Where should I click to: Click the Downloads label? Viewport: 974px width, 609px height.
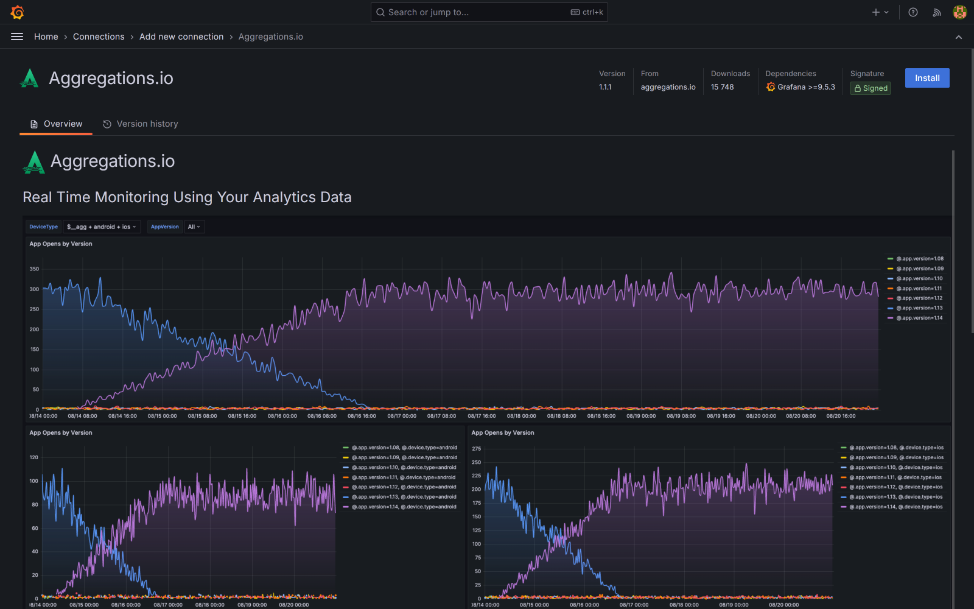click(x=730, y=74)
